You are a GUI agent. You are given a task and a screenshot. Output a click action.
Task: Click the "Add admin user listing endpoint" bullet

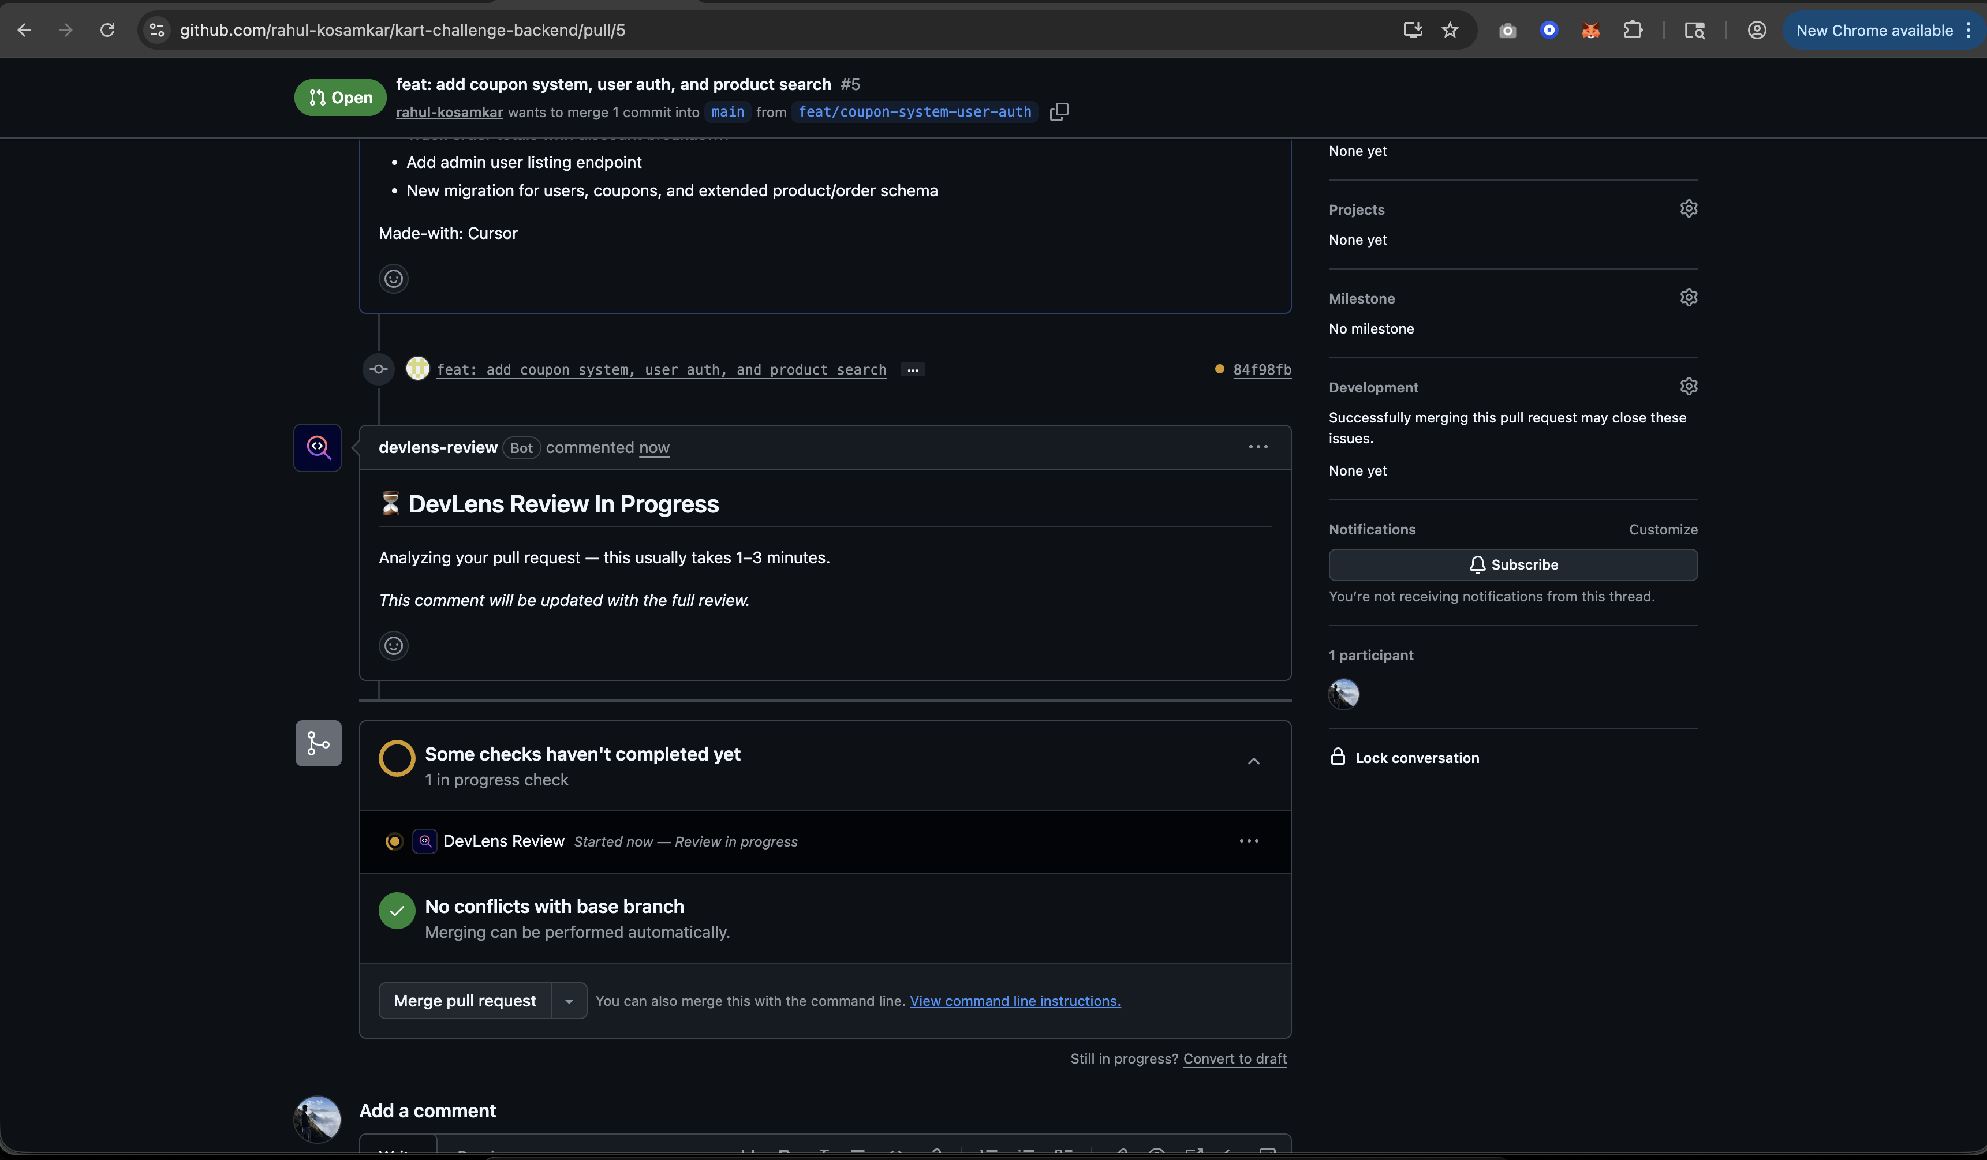(524, 162)
